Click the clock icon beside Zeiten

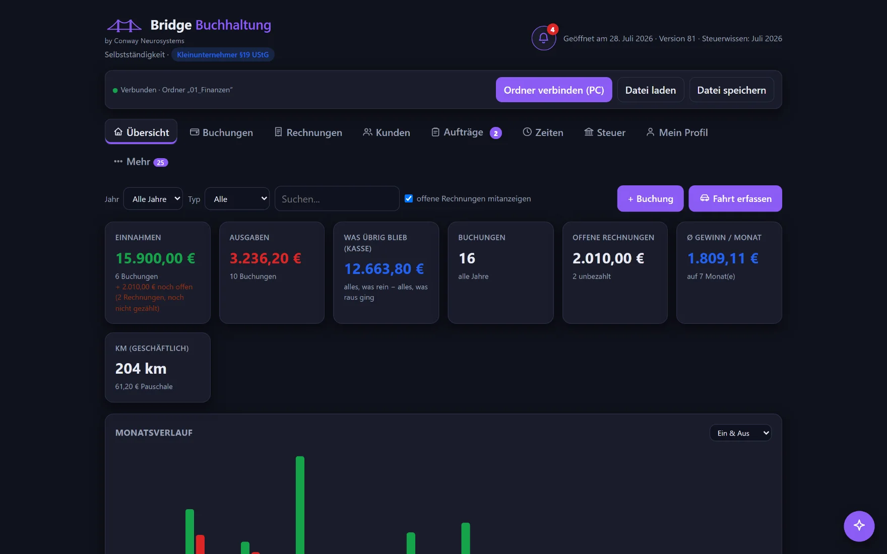pos(527,132)
